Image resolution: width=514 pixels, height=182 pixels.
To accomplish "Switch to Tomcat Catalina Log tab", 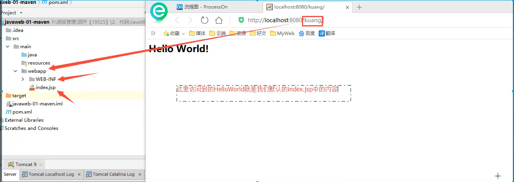I will (114, 174).
